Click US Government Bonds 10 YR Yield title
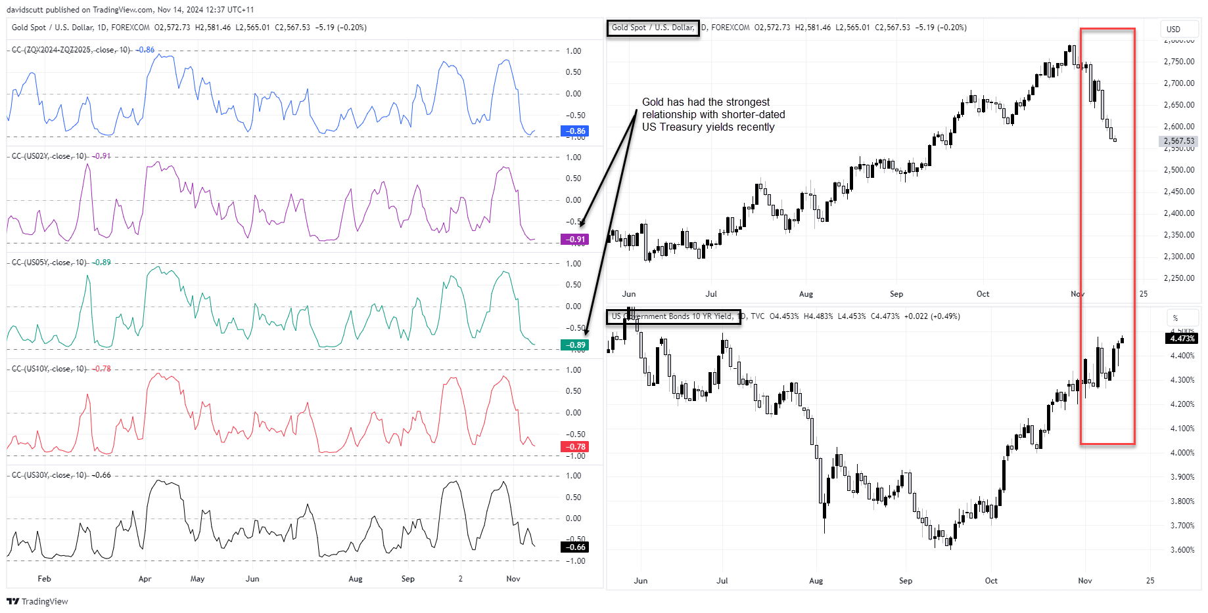This screenshot has width=1208, height=613. point(672,316)
